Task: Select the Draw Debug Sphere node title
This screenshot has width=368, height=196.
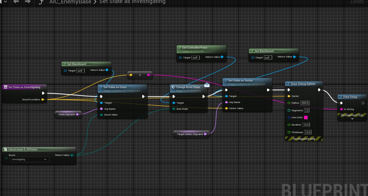Action: [x=303, y=84]
